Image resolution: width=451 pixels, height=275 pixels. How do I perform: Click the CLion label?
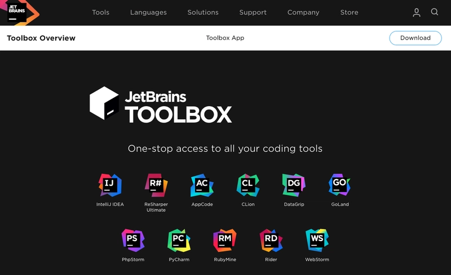248,204
